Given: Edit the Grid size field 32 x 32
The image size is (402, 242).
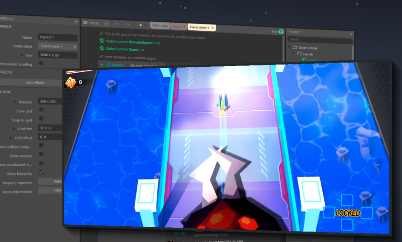Looking at the screenshot, I should [x=50, y=128].
